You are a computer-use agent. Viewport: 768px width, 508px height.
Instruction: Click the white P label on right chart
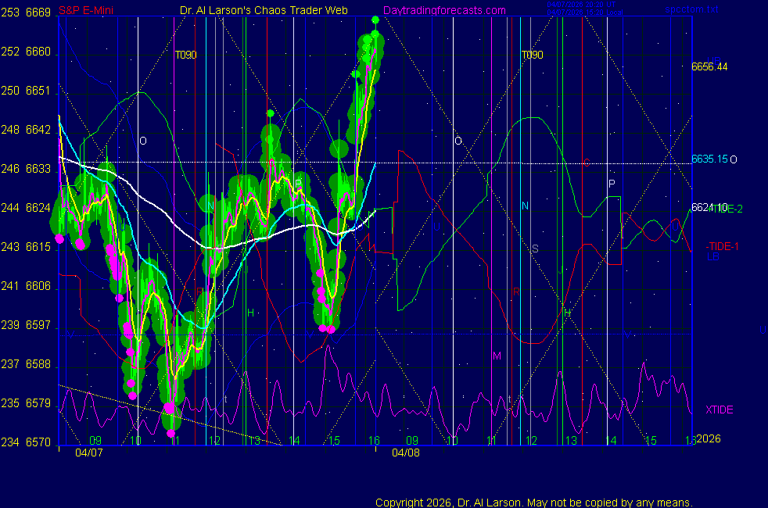coord(612,184)
